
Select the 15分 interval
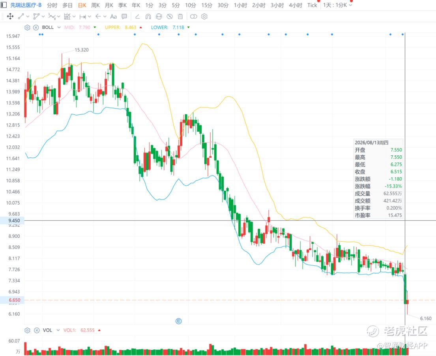pyautogui.click(x=207, y=5)
